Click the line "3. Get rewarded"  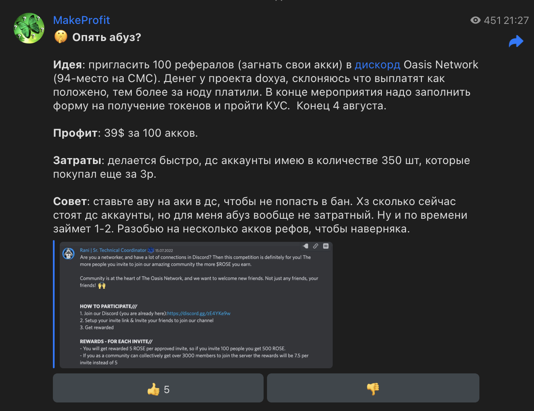(97, 327)
